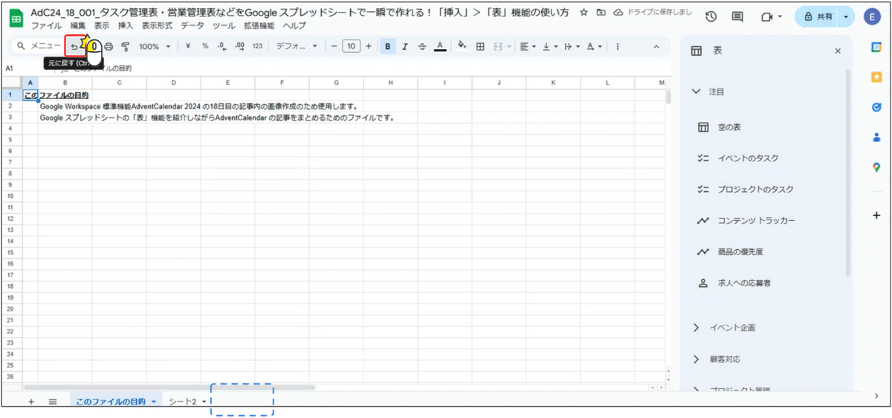Open the 123 number formats menu
Image resolution: width=892 pixels, height=418 pixels.
coord(257,46)
